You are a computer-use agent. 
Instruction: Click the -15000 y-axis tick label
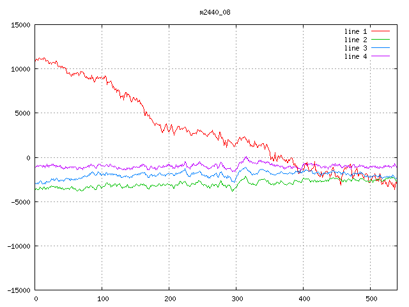tap(19, 290)
